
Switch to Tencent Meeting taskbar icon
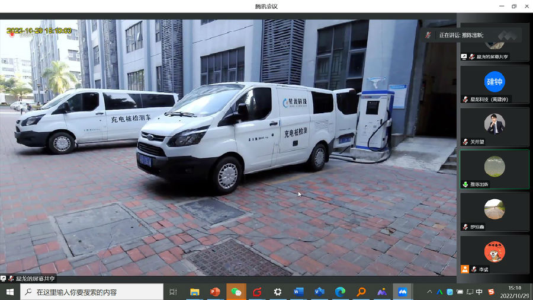click(x=403, y=292)
